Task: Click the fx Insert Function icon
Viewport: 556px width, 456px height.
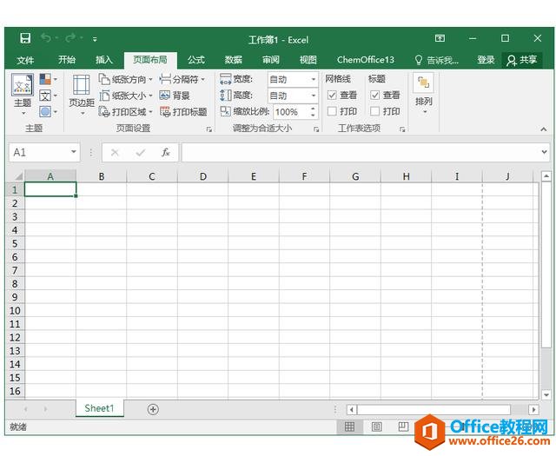Action: (x=166, y=153)
